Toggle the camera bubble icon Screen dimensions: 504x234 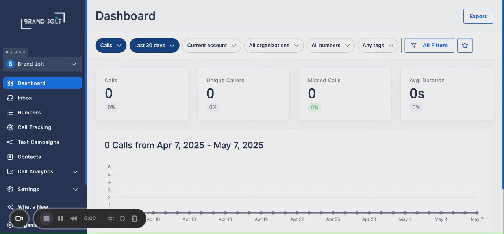coord(19,218)
